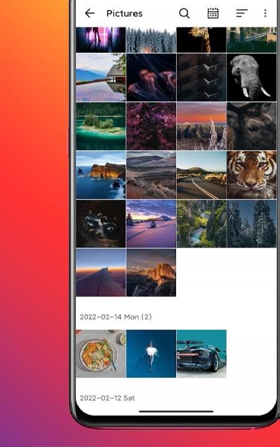This screenshot has width=280, height=447.
Task: Open the bridge over forest photo
Action: point(251,40)
